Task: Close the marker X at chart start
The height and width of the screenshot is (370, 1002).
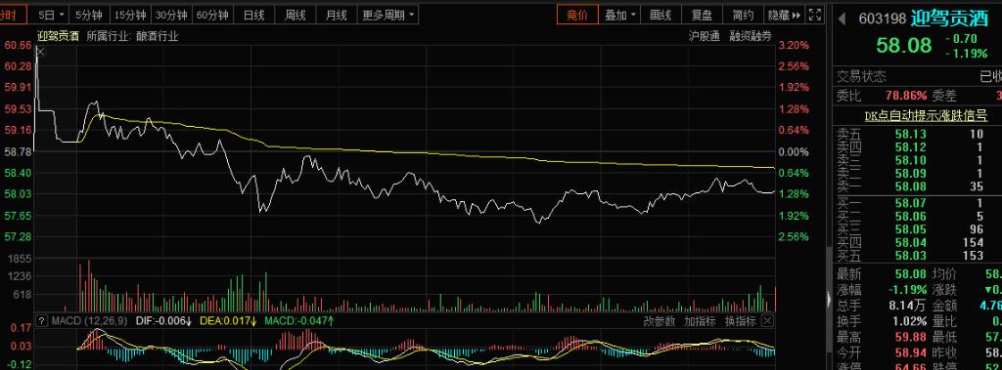Action: (41, 52)
